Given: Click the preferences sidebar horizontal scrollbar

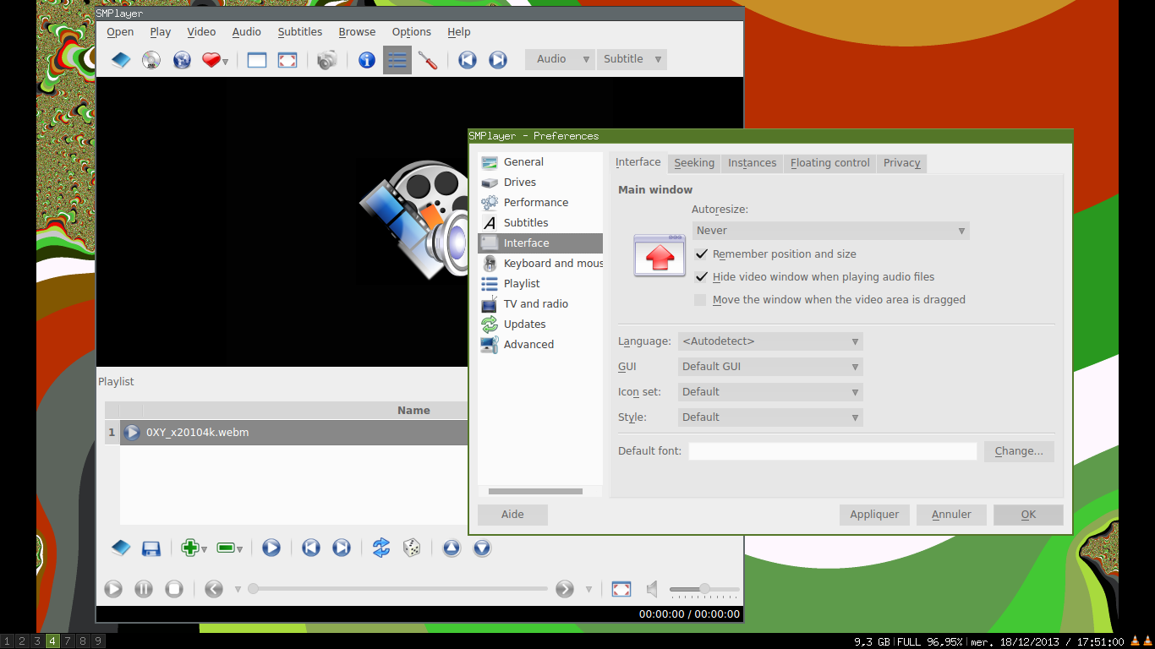Looking at the screenshot, I should 535,491.
